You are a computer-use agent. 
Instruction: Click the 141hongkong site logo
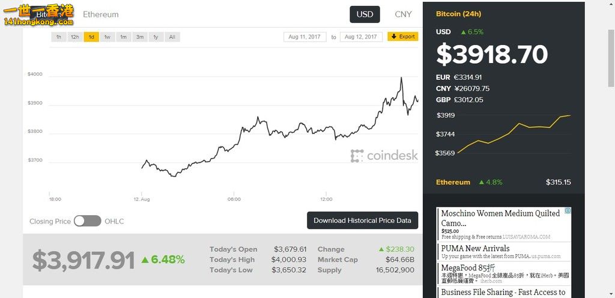pos(38,14)
